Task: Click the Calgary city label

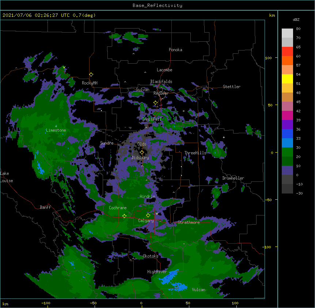Action: tap(146, 221)
